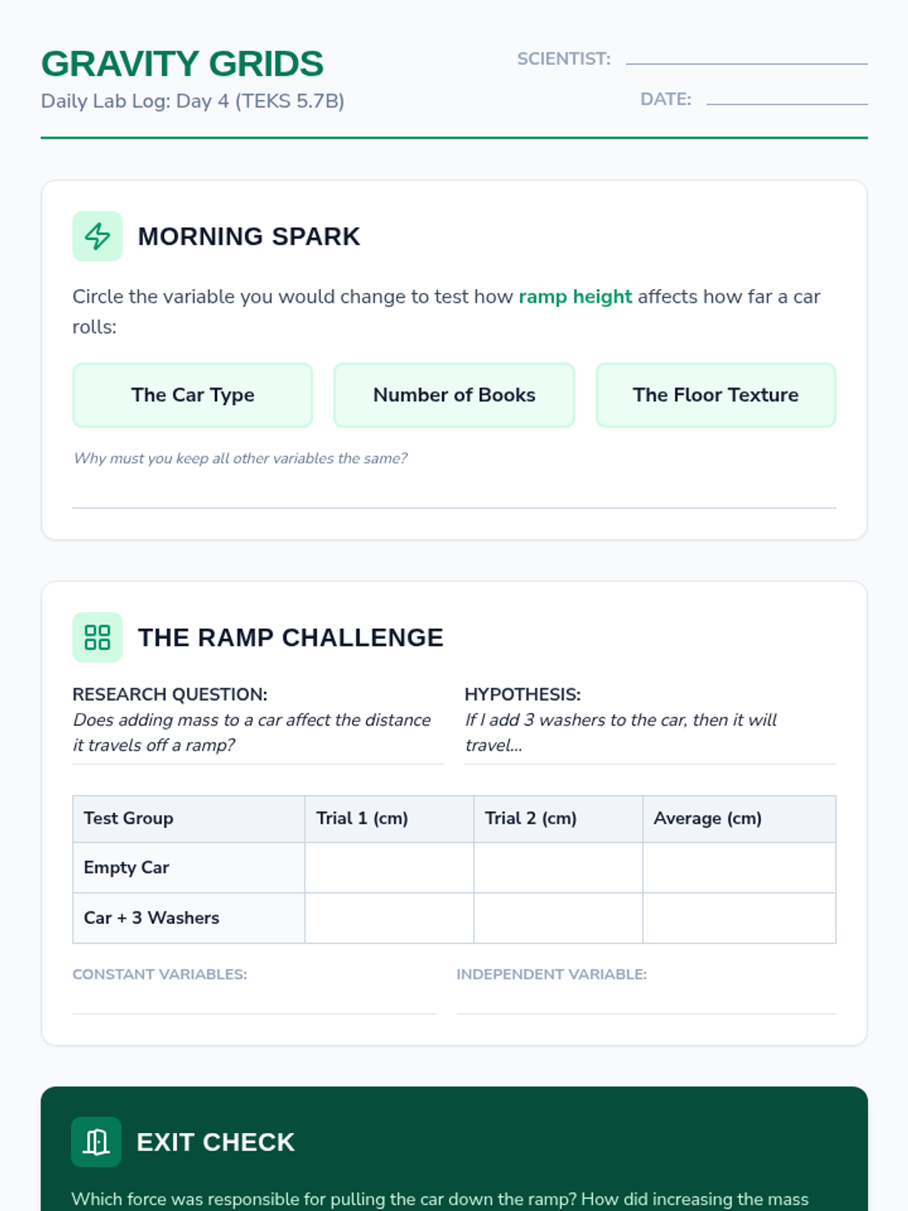Click the Exit Check door icon

point(96,1141)
